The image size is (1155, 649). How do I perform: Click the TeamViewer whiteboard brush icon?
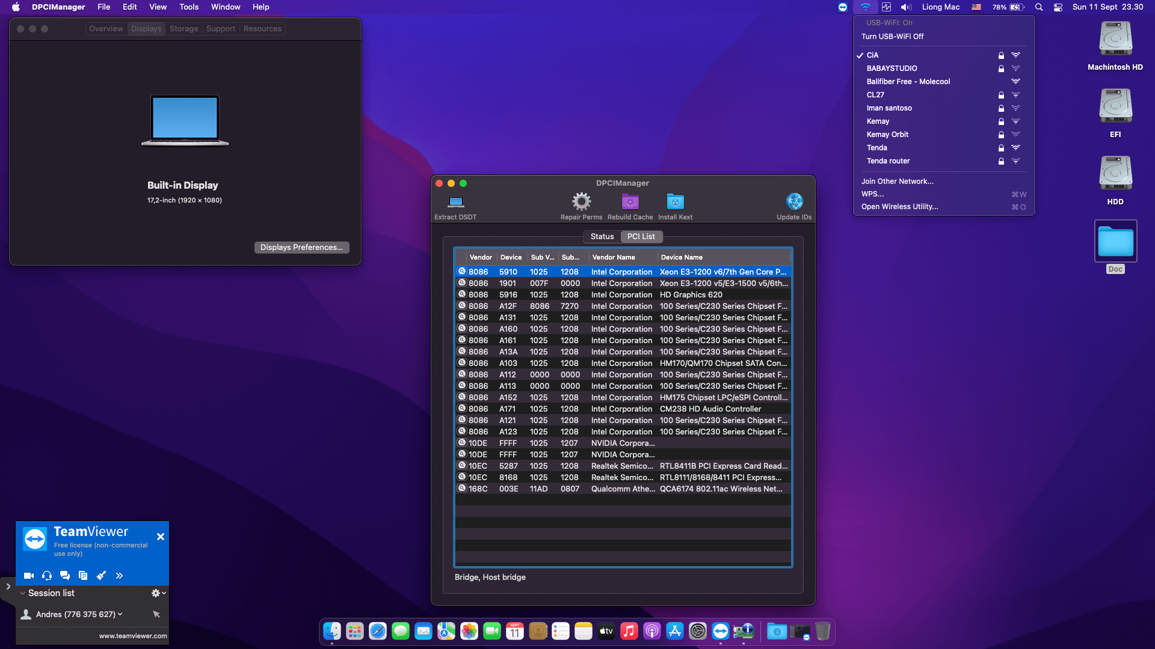point(101,576)
